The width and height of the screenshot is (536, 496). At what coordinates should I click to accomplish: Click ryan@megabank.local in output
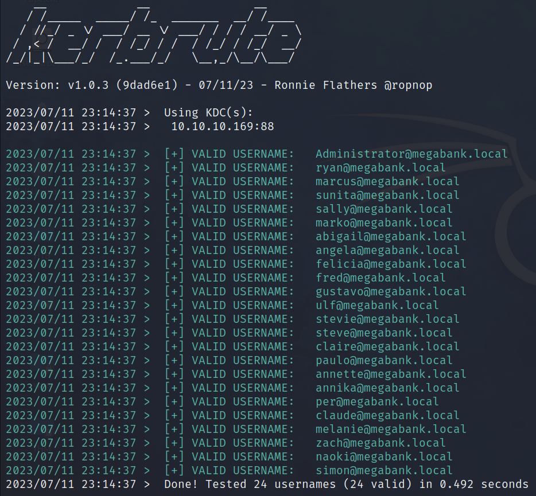pos(380,167)
